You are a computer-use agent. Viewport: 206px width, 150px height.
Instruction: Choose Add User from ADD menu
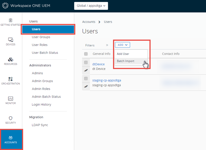pos(131,54)
